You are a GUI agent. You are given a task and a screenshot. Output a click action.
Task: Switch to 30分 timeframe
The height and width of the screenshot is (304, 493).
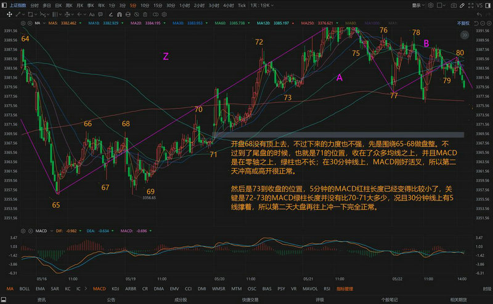(171, 6)
